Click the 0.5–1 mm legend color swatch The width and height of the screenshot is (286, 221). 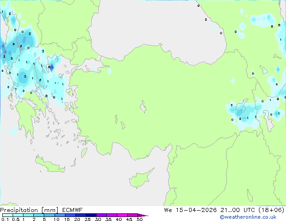(x=18, y=215)
